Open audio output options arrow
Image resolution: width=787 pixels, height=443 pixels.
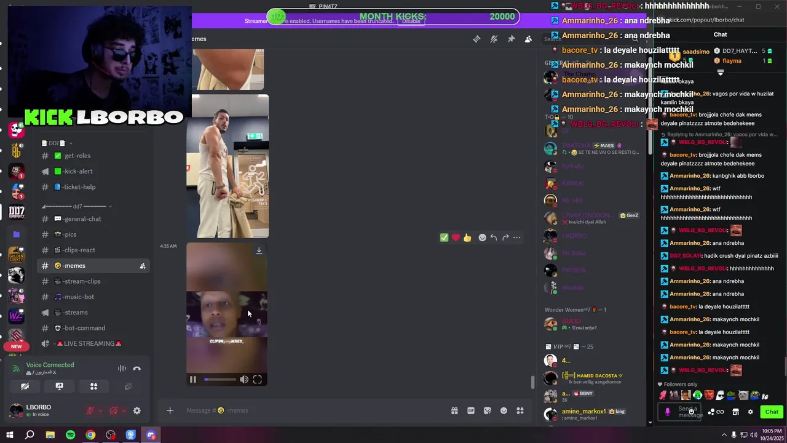124,410
